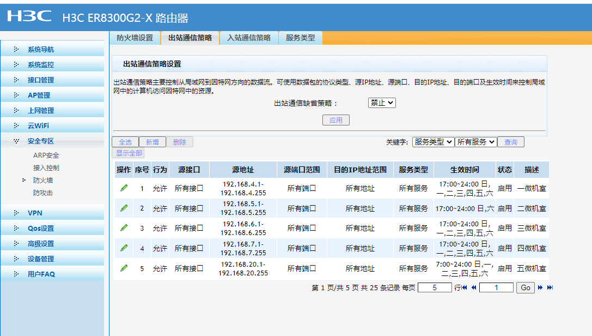Go to next page arrow icon
The height and width of the screenshot is (336, 592).
tap(540, 287)
